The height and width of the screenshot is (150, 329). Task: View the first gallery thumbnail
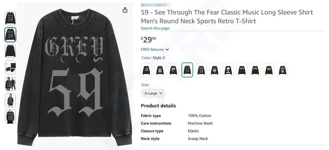10,18
